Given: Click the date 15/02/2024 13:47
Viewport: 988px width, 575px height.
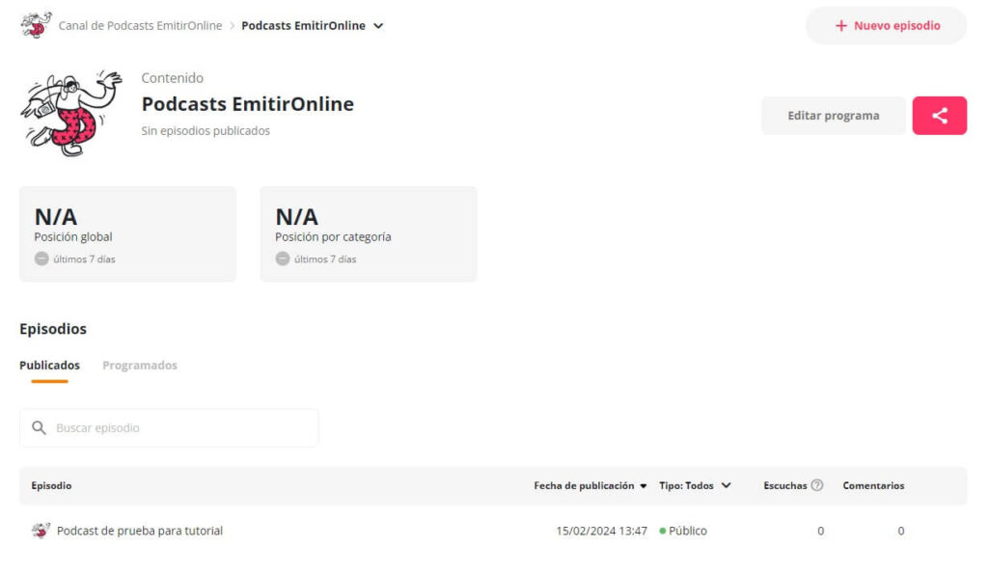Looking at the screenshot, I should coord(602,531).
